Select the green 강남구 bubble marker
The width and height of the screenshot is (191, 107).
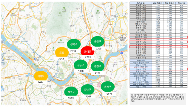pos(87,90)
